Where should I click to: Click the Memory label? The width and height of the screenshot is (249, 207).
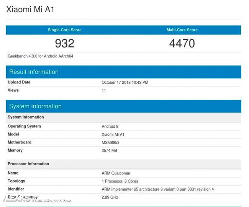(15, 150)
